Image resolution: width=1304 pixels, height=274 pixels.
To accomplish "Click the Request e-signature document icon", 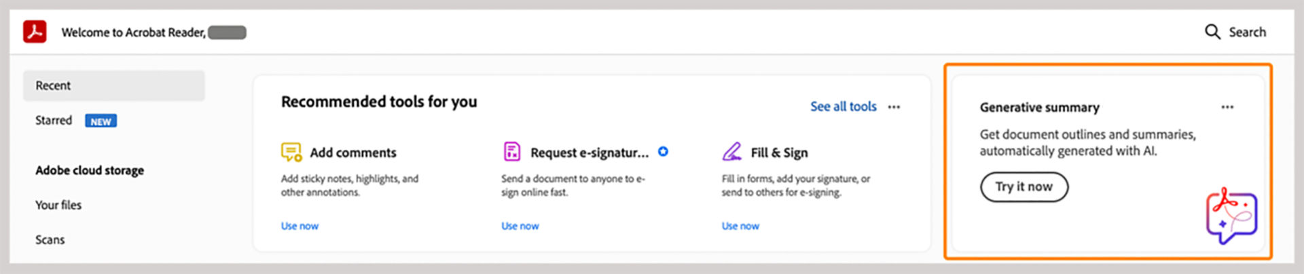I will [511, 151].
